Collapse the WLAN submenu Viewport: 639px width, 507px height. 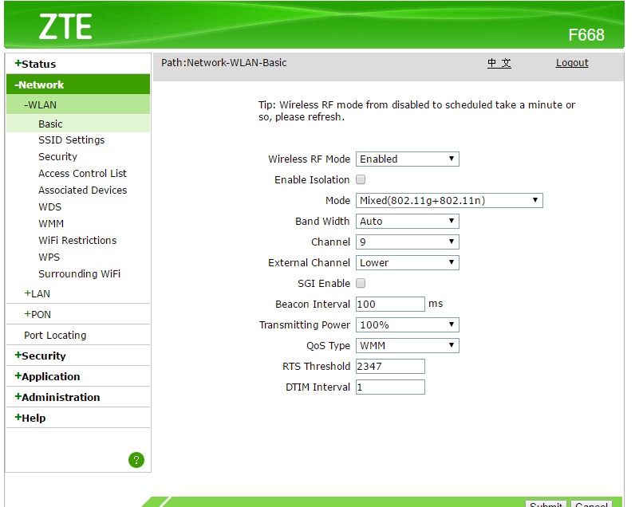click(x=40, y=105)
